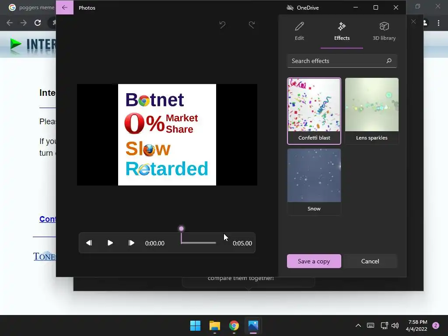Click the Search effects field
Image resolution: width=448 pixels, height=336 pixels.
(x=342, y=61)
